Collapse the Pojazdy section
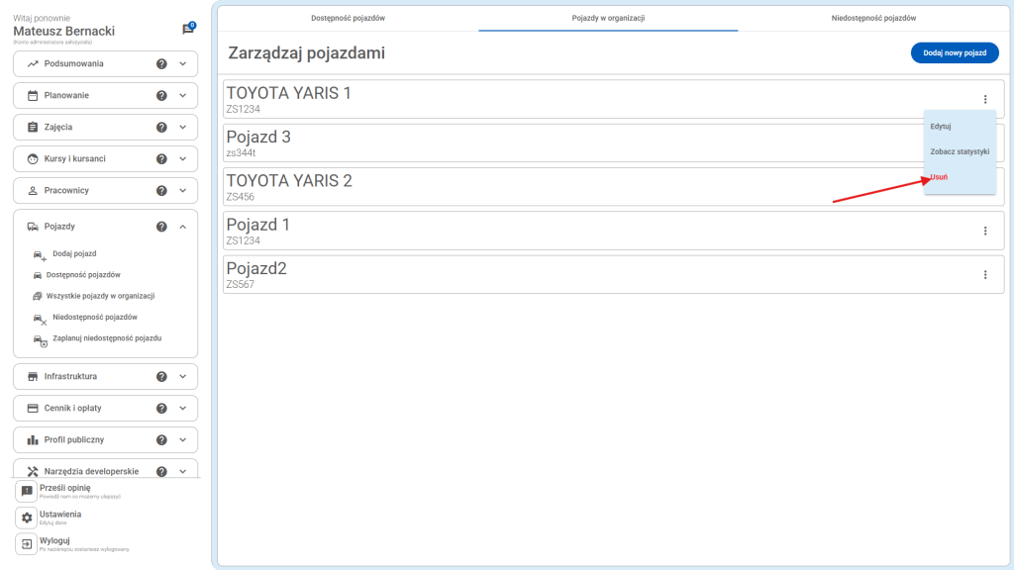1014x570 pixels. click(182, 227)
